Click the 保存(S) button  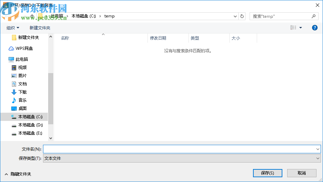coord(268,173)
